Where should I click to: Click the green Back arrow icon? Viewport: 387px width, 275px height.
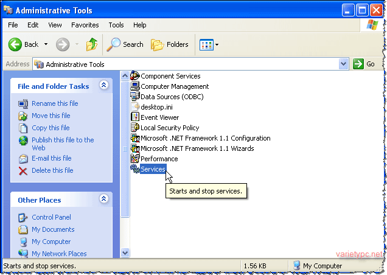15,44
